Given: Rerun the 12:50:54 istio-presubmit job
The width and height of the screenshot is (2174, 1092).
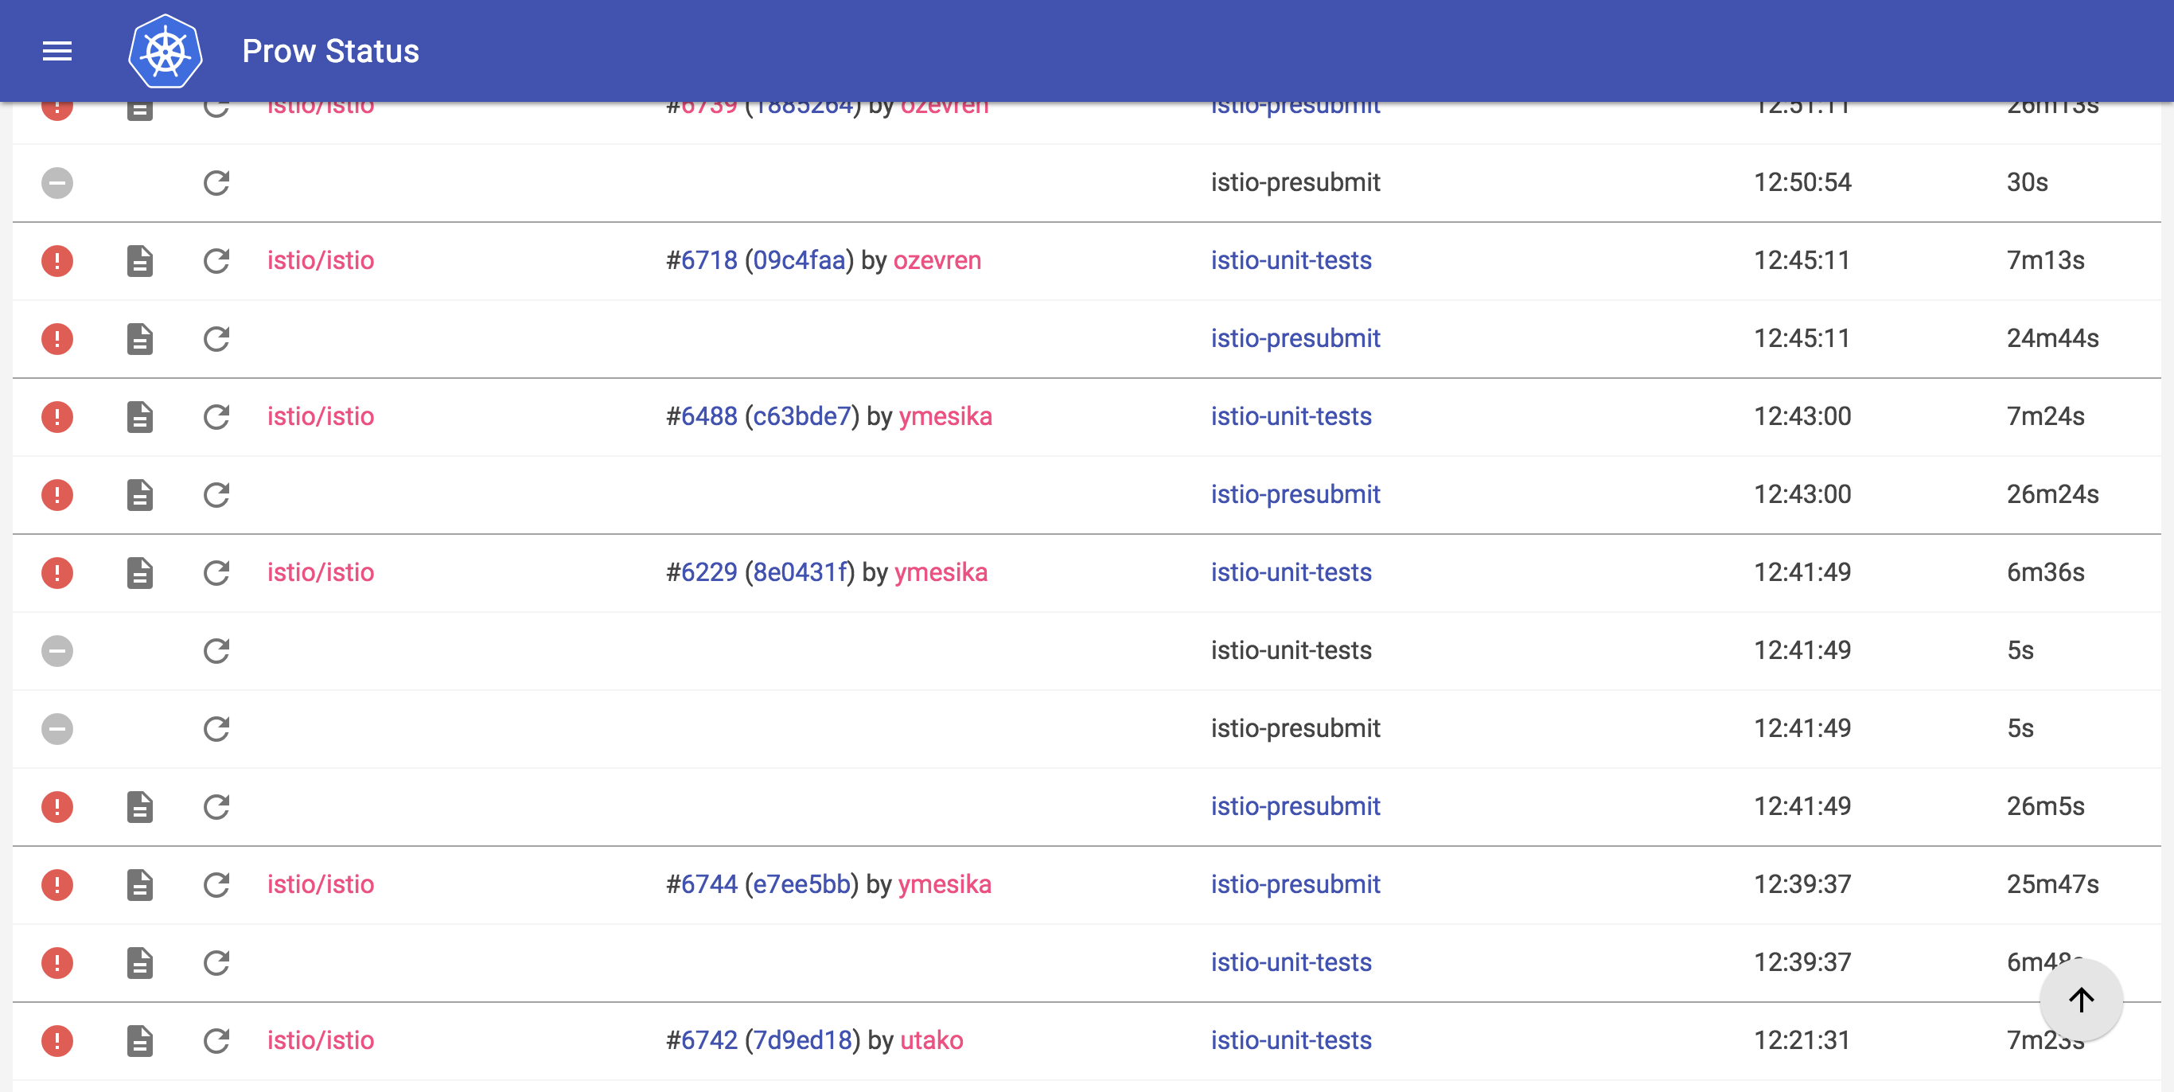Looking at the screenshot, I should [x=216, y=182].
